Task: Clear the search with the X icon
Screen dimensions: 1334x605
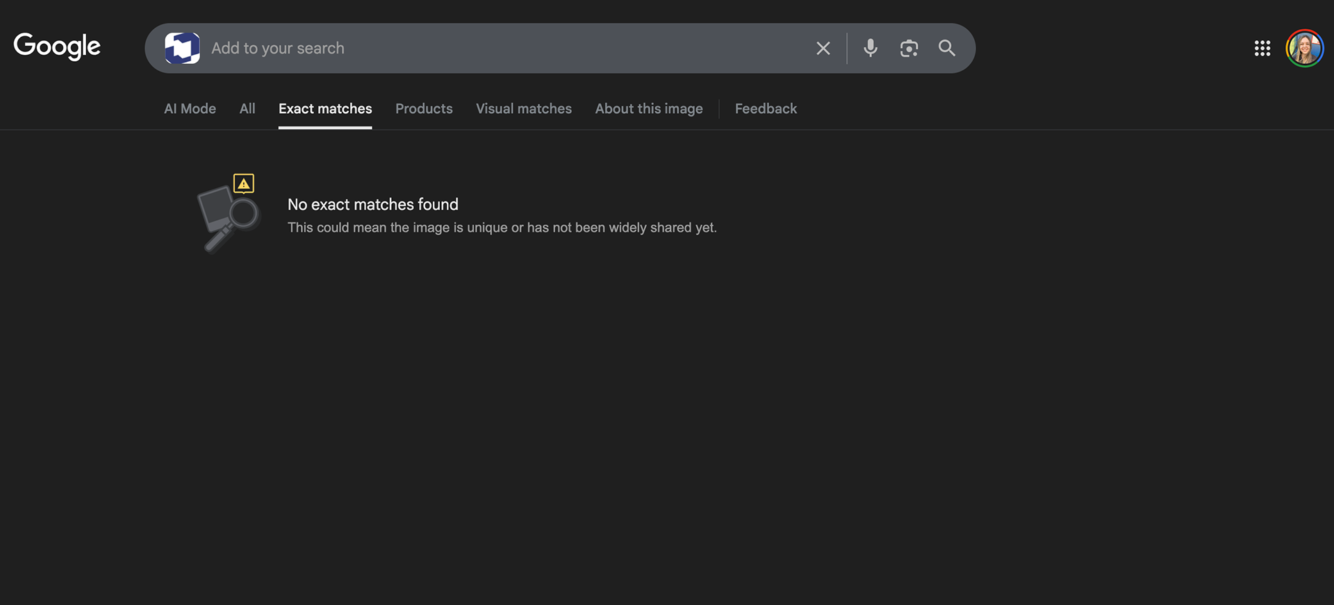Action: point(823,48)
